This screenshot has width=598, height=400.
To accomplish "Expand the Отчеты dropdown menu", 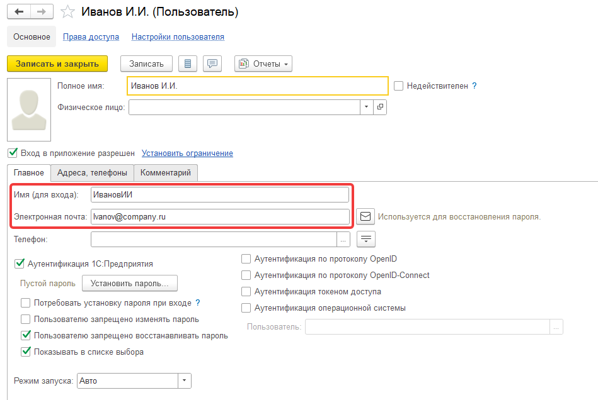I will tap(263, 64).
